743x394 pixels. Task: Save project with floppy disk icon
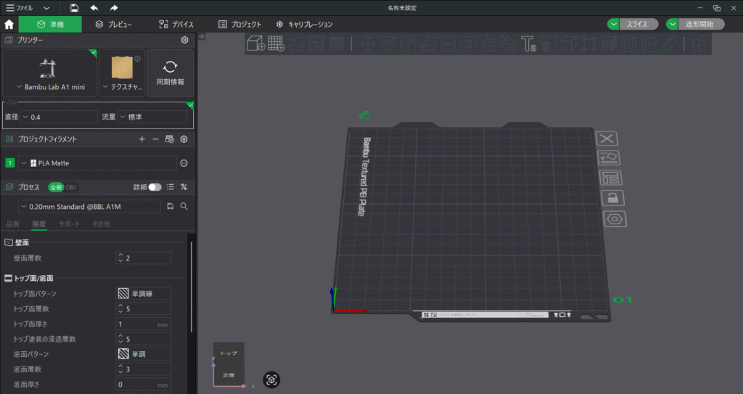coord(75,8)
